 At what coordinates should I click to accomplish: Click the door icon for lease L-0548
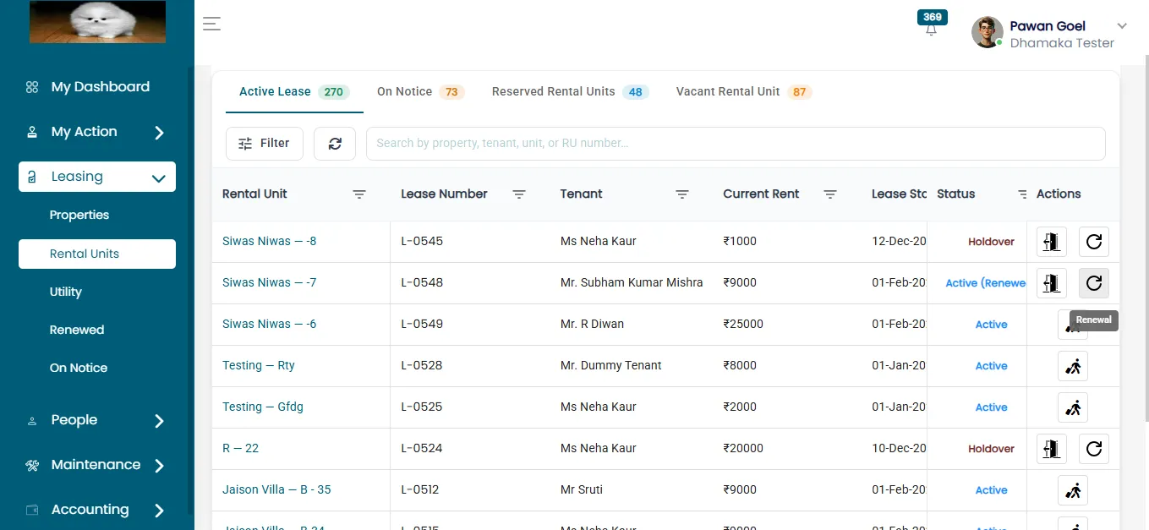pyautogui.click(x=1052, y=283)
